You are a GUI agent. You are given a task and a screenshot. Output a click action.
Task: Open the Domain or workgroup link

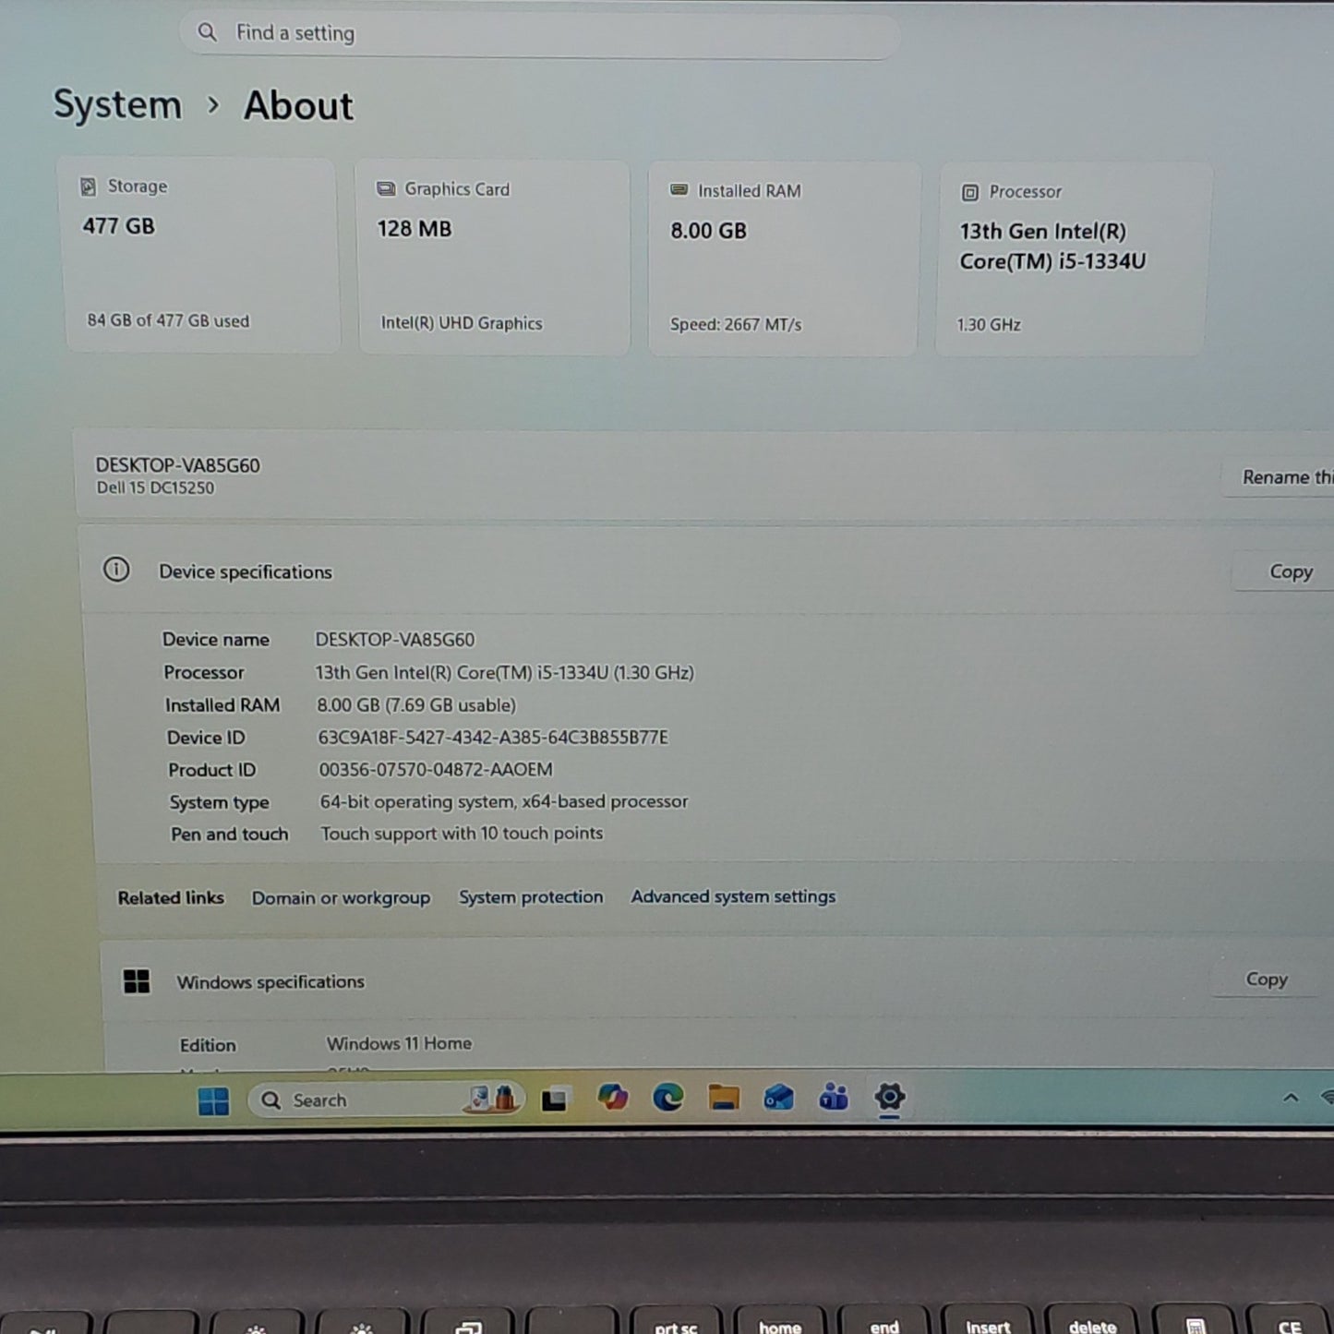coord(341,898)
